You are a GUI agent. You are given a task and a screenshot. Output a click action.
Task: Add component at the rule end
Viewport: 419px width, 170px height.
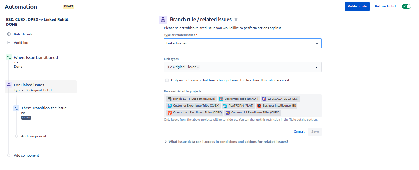pyautogui.click(x=26, y=155)
